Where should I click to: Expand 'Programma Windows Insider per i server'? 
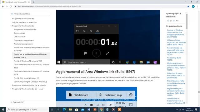point(11,89)
